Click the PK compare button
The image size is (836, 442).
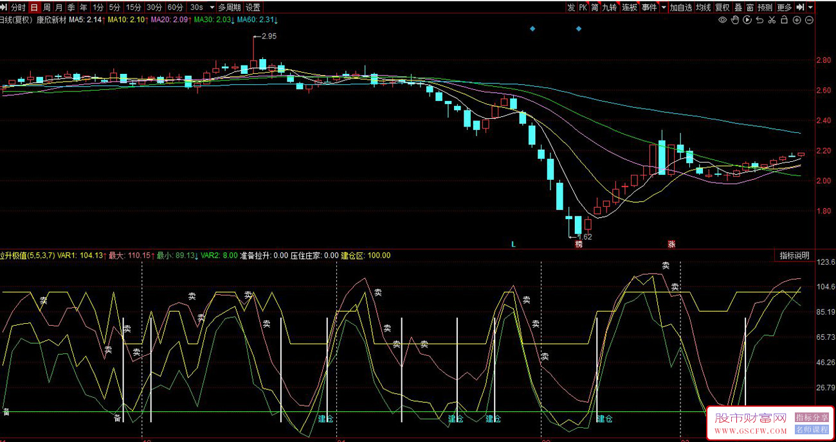click(x=583, y=8)
